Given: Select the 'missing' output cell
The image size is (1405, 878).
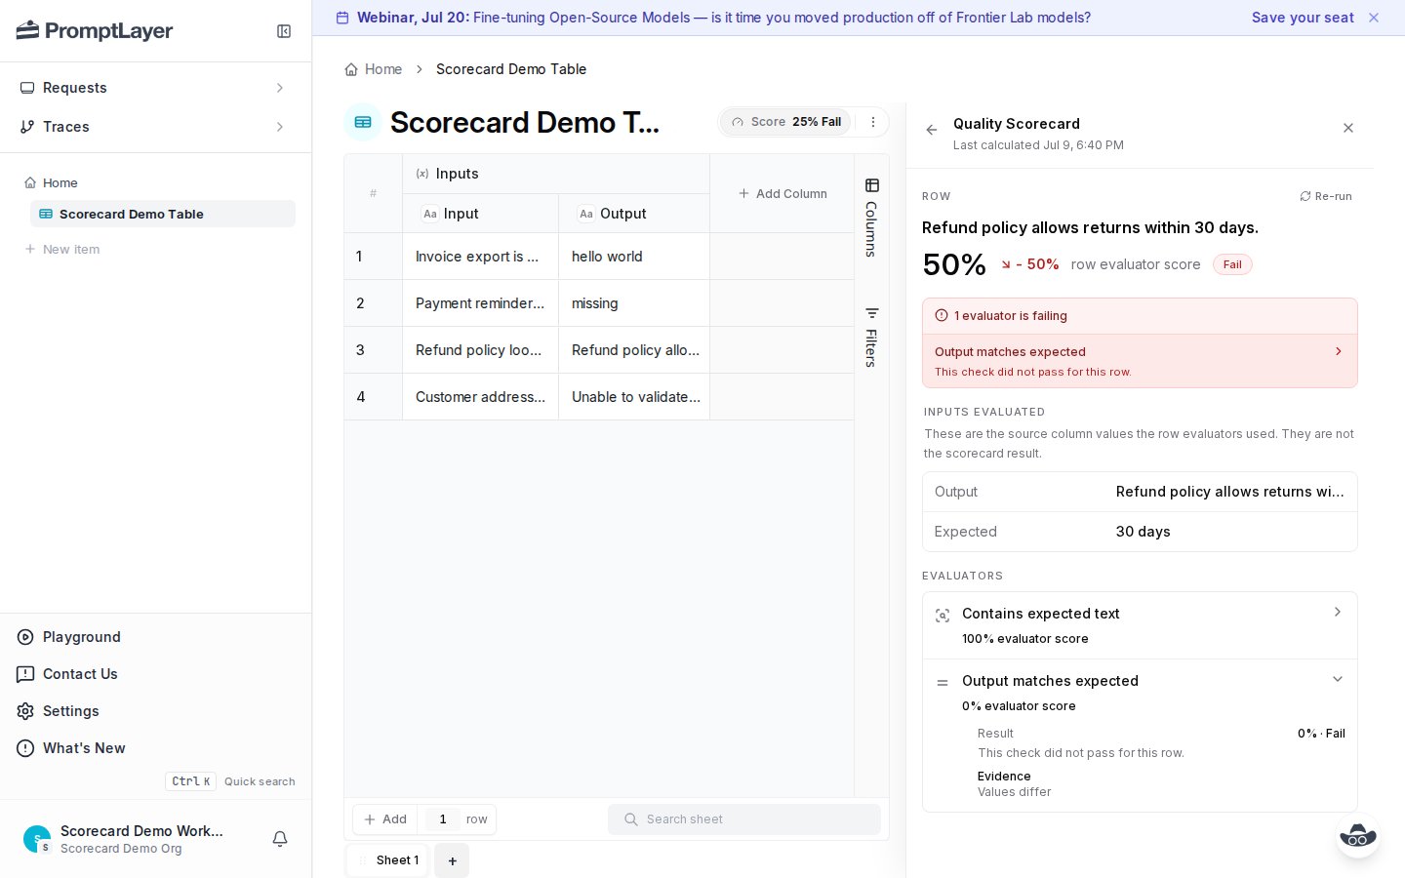Looking at the screenshot, I should [634, 303].
